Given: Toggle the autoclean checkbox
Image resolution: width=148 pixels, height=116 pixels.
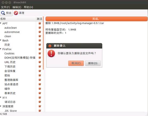Looking at the screenshot, I should point(40,28).
